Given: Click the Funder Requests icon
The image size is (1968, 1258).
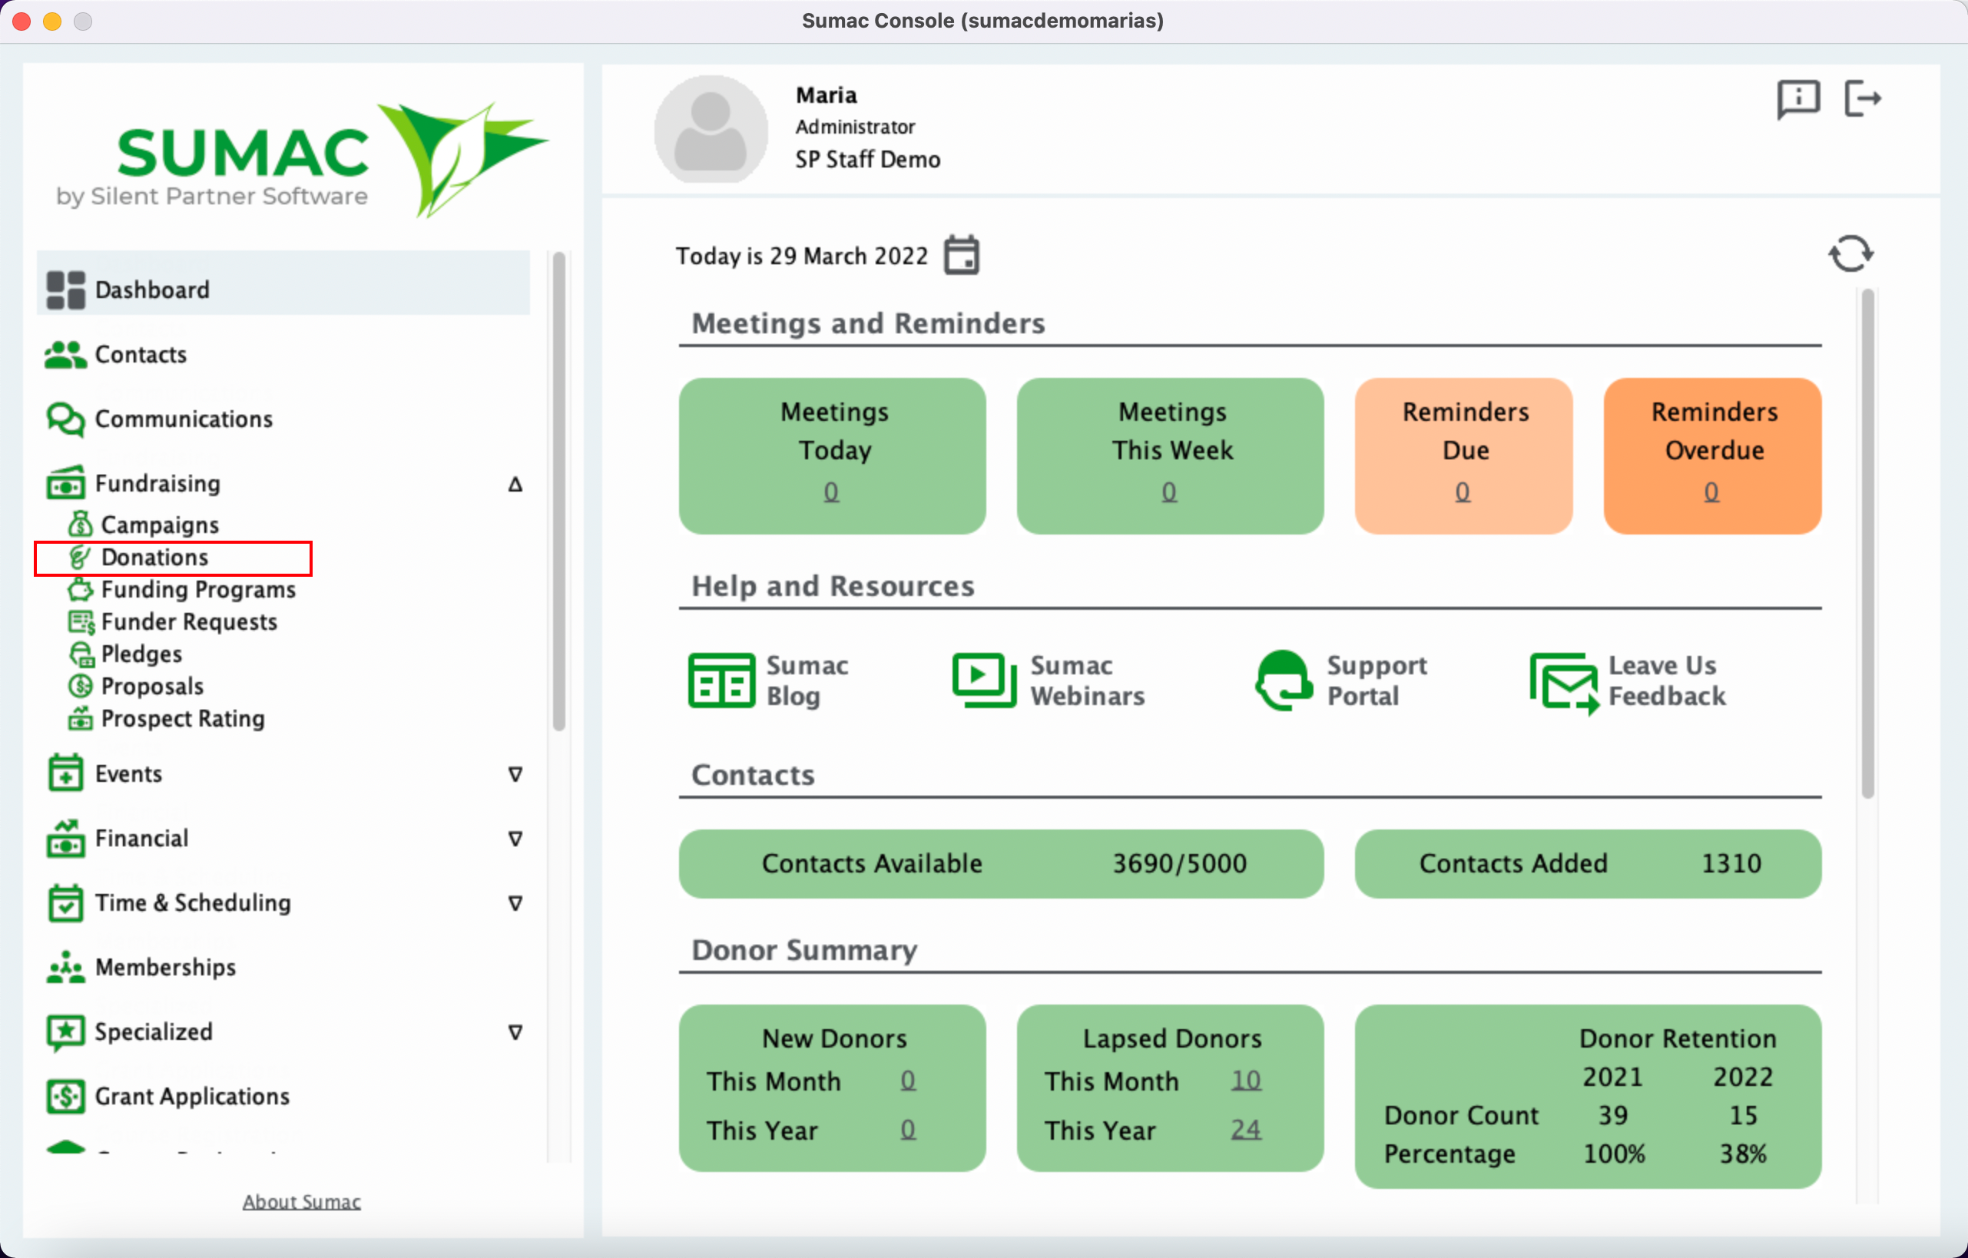Looking at the screenshot, I should coord(81,621).
